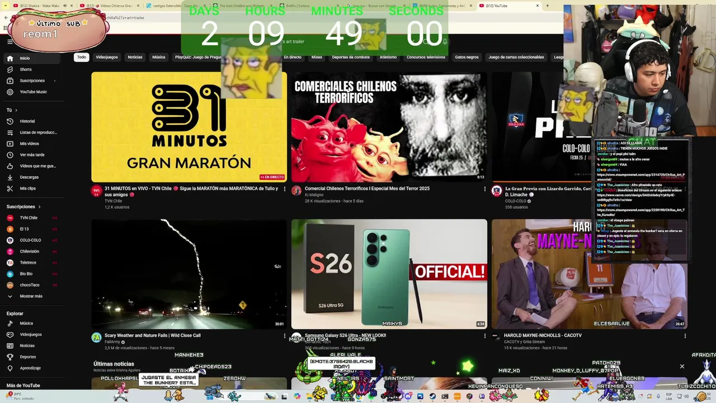Select the Atletismo filter chip

pyautogui.click(x=388, y=57)
